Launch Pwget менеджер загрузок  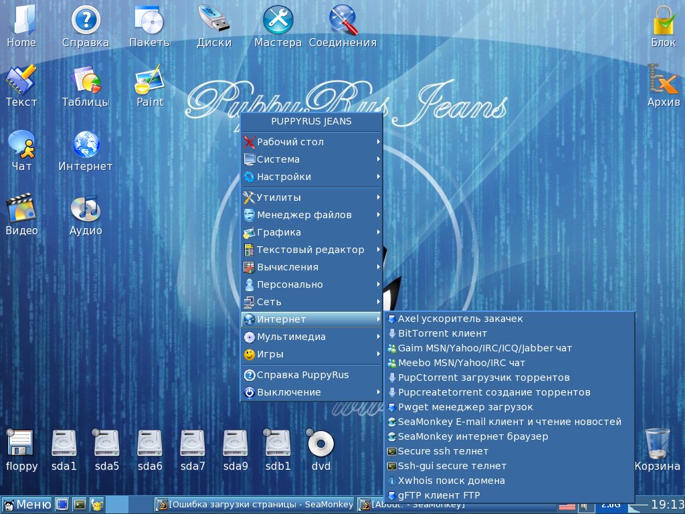pos(509,408)
